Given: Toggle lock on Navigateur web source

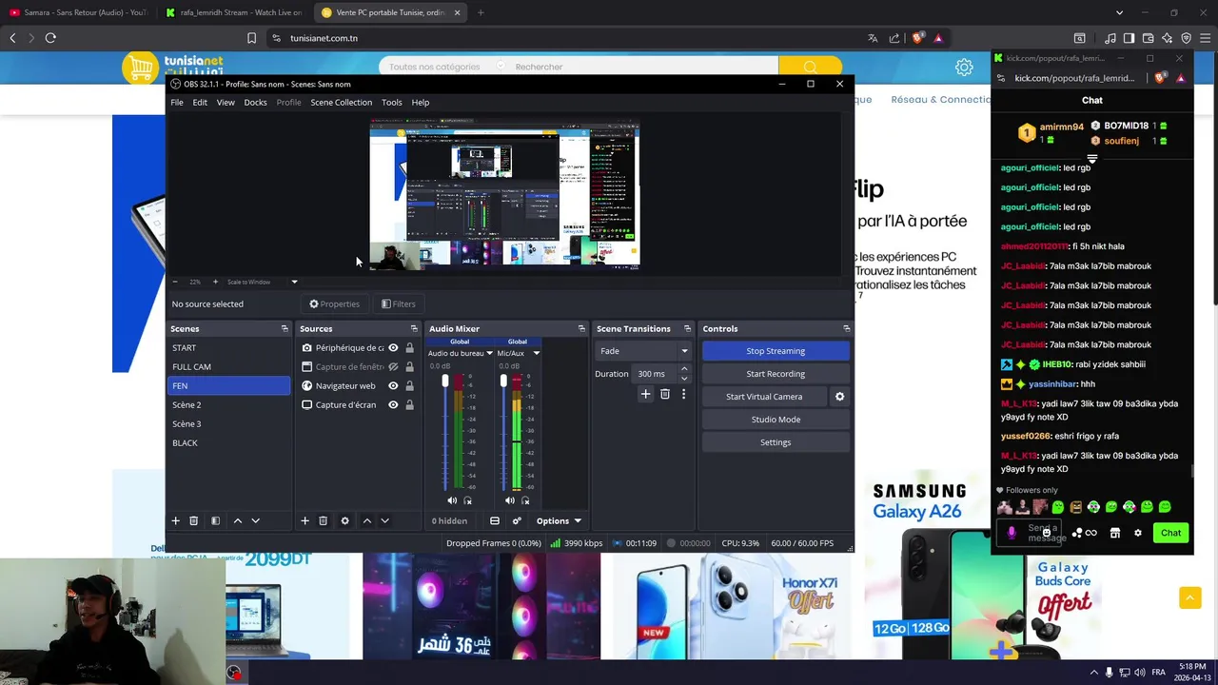Looking at the screenshot, I should [409, 385].
